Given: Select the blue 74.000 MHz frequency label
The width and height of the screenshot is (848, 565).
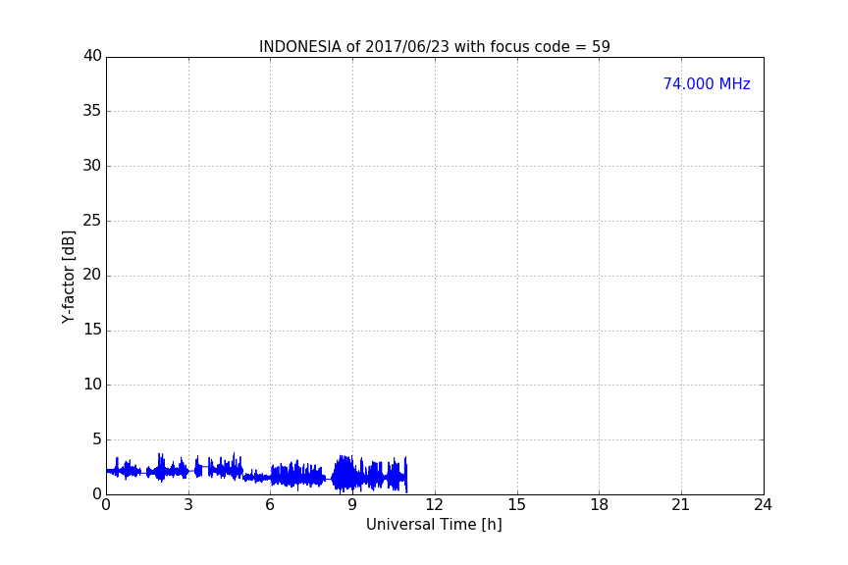Looking at the screenshot, I should point(707,83).
